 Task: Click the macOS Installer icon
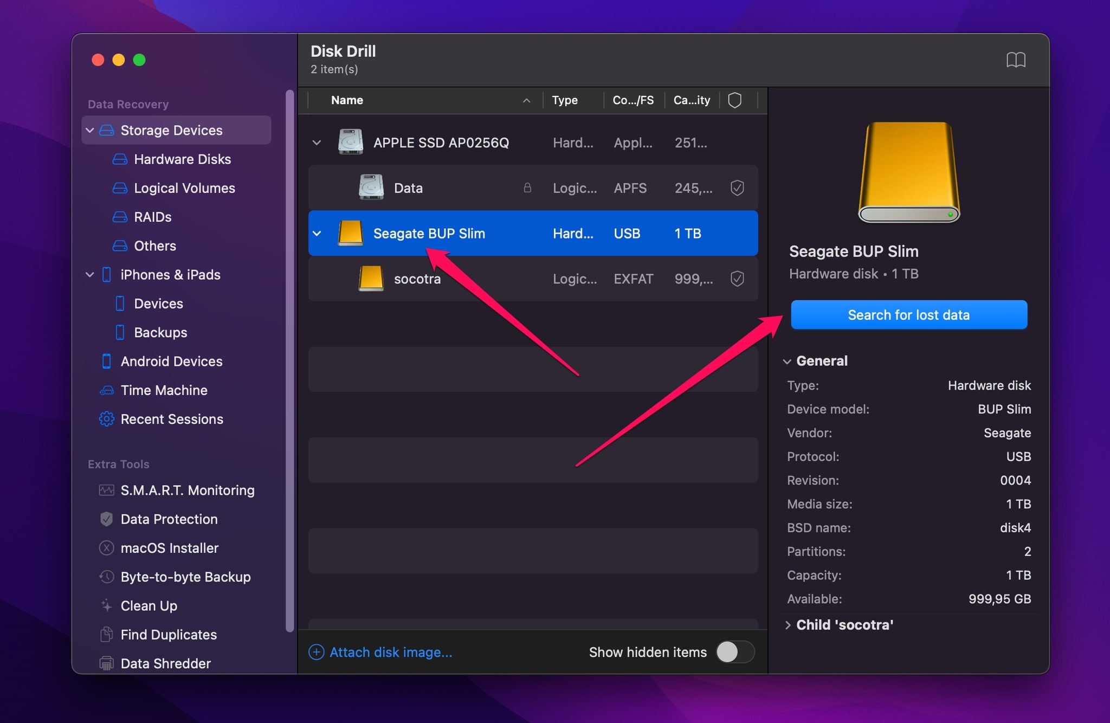(x=107, y=548)
